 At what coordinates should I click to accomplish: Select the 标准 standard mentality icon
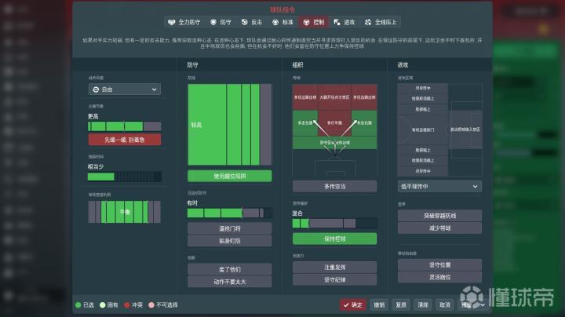point(275,23)
